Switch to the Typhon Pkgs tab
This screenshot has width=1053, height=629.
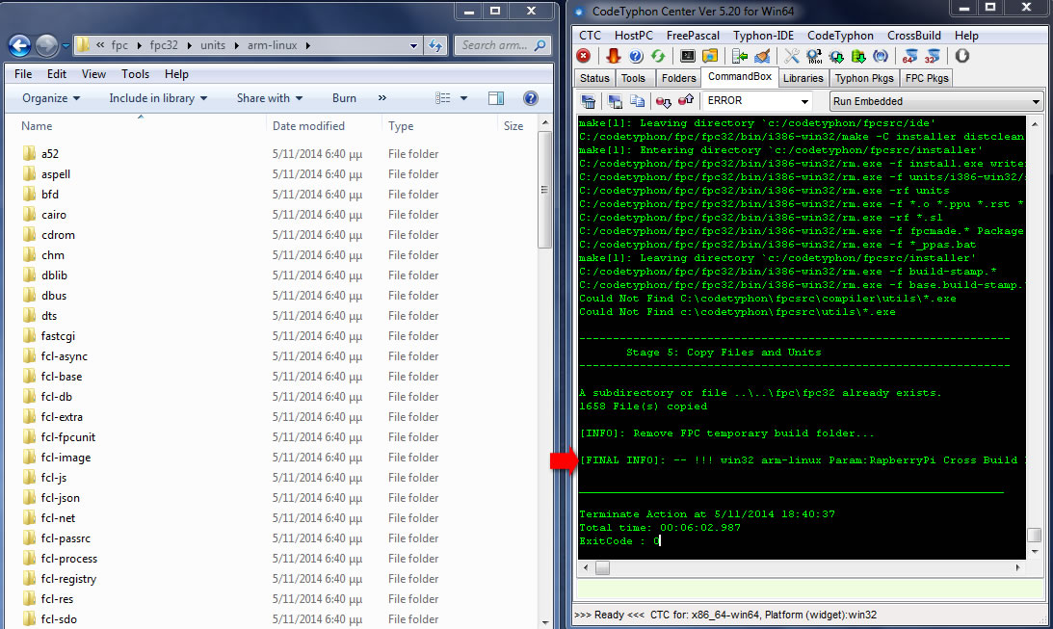click(863, 79)
